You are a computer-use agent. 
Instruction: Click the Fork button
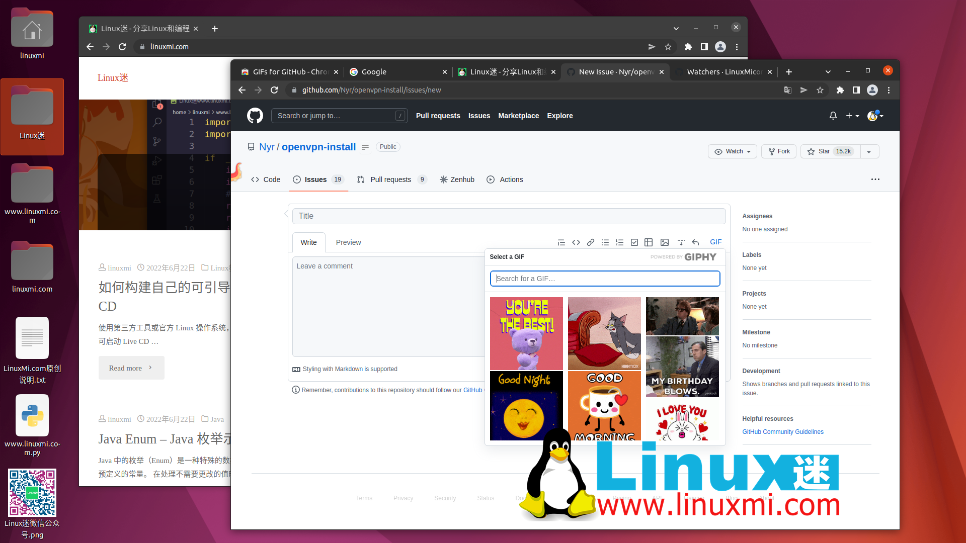pyautogui.click(x=779, y=151)
